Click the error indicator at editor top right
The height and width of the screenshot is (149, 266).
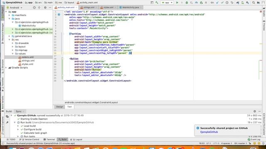[261, 12]
